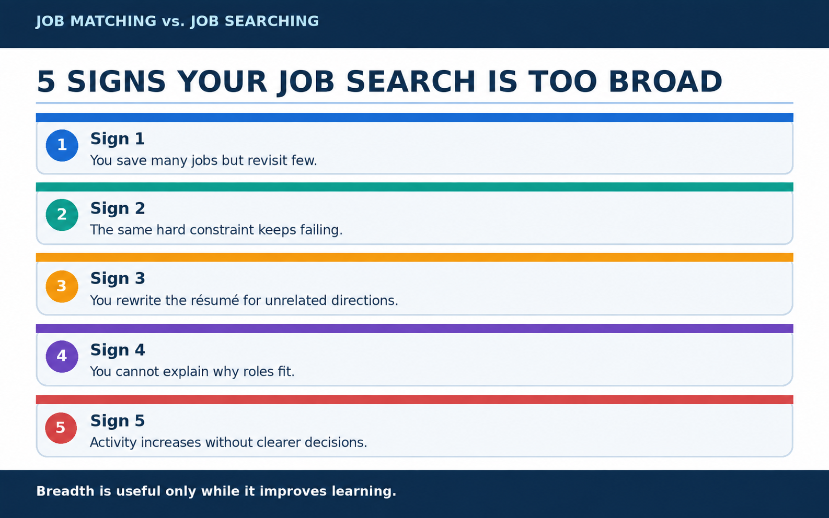Click 'You save many jobs but revisit few'
The image size is (829, 518).
pos(203,160)
